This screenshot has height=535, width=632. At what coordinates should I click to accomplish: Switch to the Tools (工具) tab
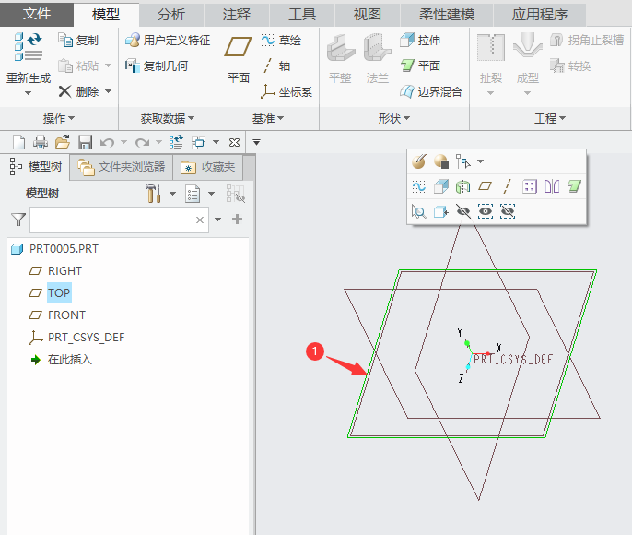[302, 15]
